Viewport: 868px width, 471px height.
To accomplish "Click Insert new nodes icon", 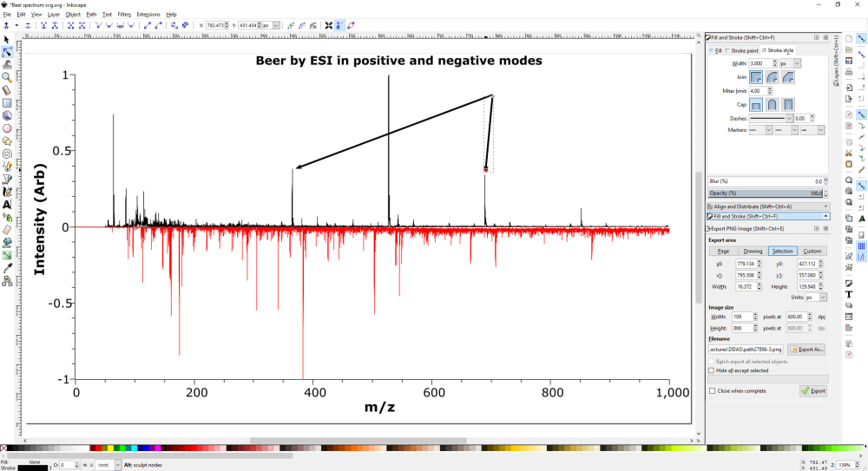I will [7, 25].
